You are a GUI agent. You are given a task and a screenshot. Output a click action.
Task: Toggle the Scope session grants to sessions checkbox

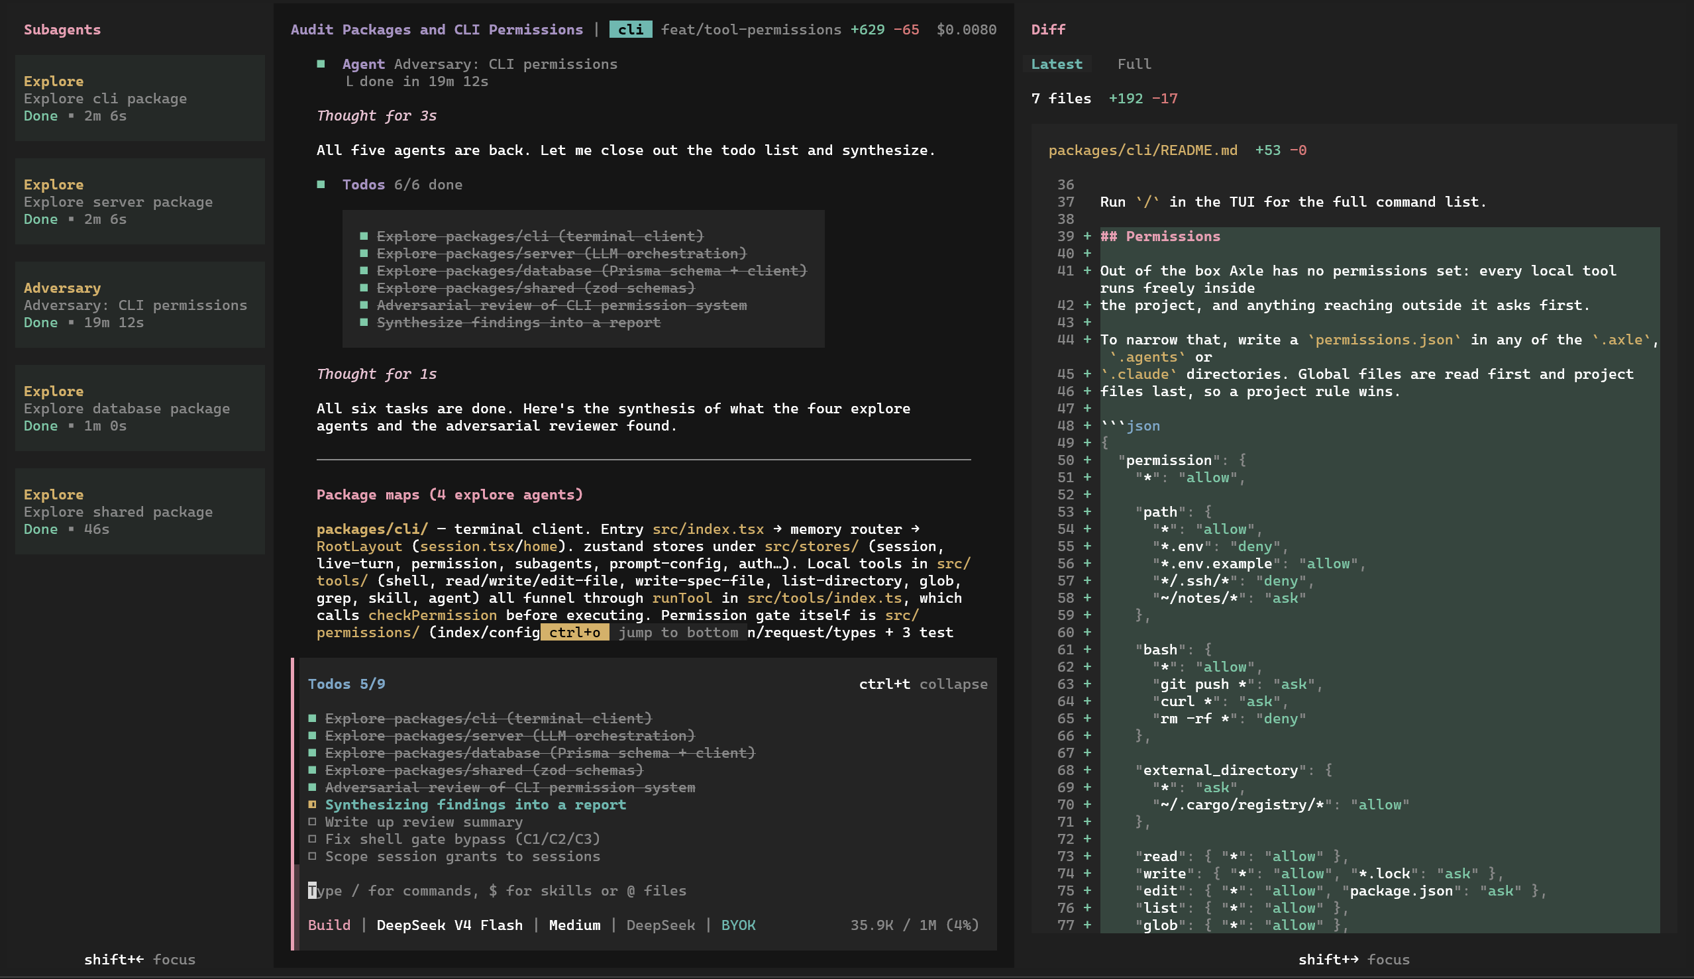pyautogui.click(x=312, y=856)
